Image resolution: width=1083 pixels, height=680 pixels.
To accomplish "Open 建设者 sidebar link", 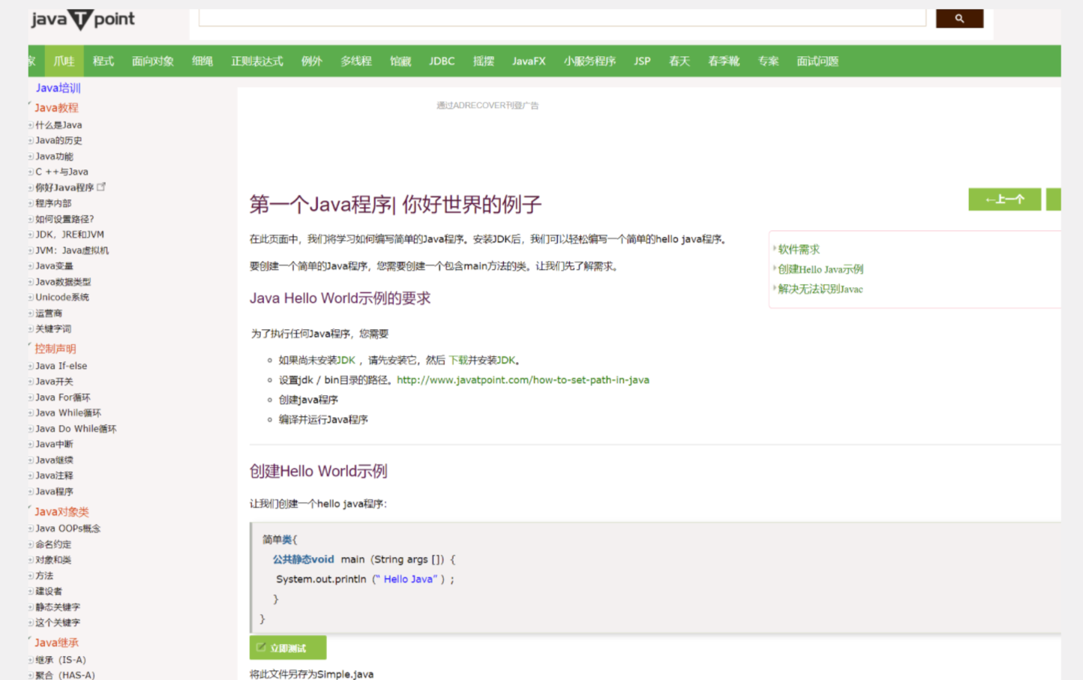I will [49, 592].
